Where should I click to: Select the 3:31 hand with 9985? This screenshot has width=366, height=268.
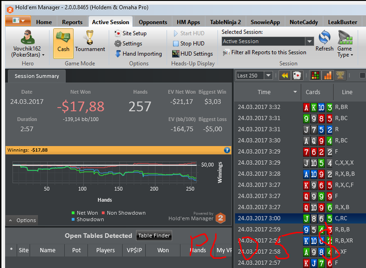(300, 118)
